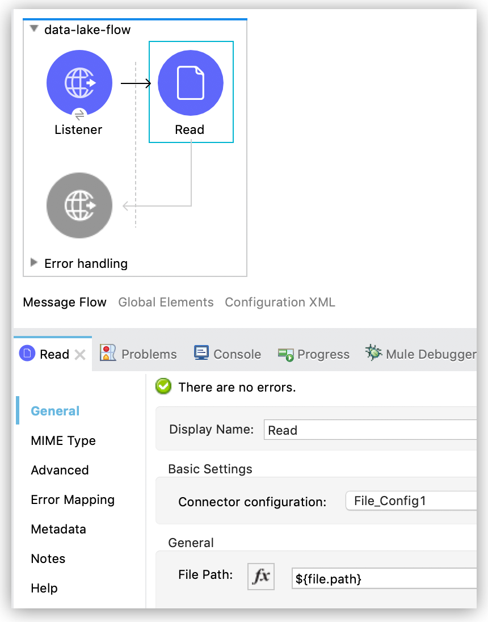Click the Console view icon

pyautogui.click(x=201, y=352)
